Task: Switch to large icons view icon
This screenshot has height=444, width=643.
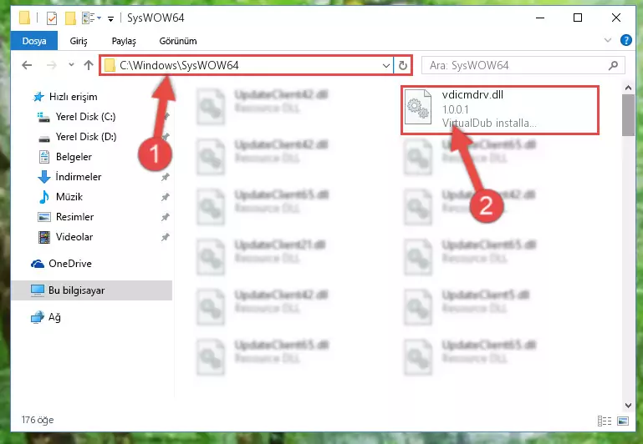Action: [622, 421]
